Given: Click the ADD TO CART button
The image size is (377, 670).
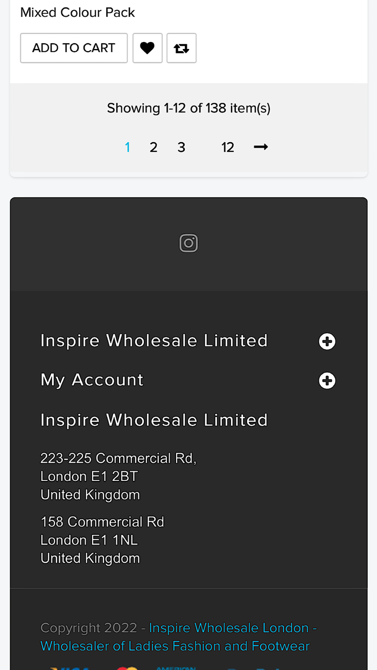Looking at the screenshot, I should tap(74, 48).
